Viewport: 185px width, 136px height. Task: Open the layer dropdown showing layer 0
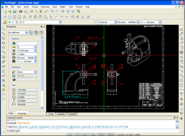tap(60, 22)
